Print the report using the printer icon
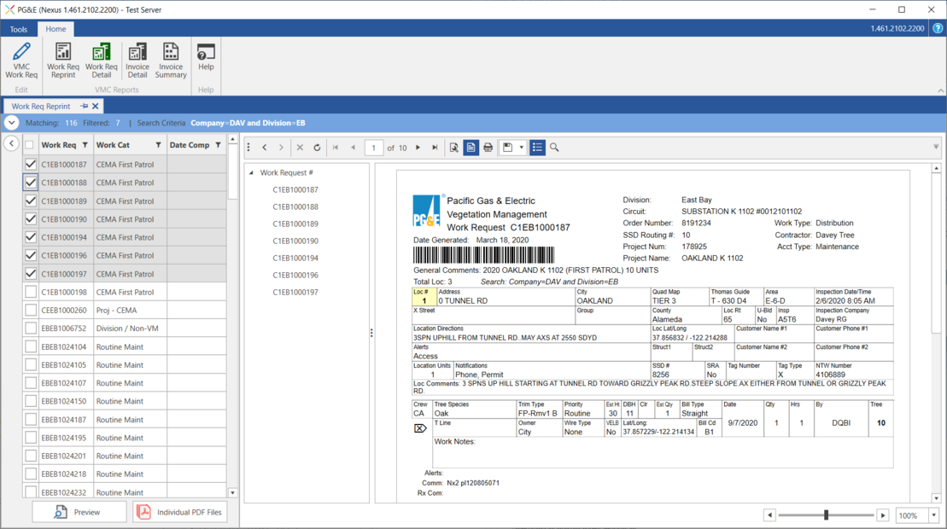 pyautogui.click(x=488, y=148)
